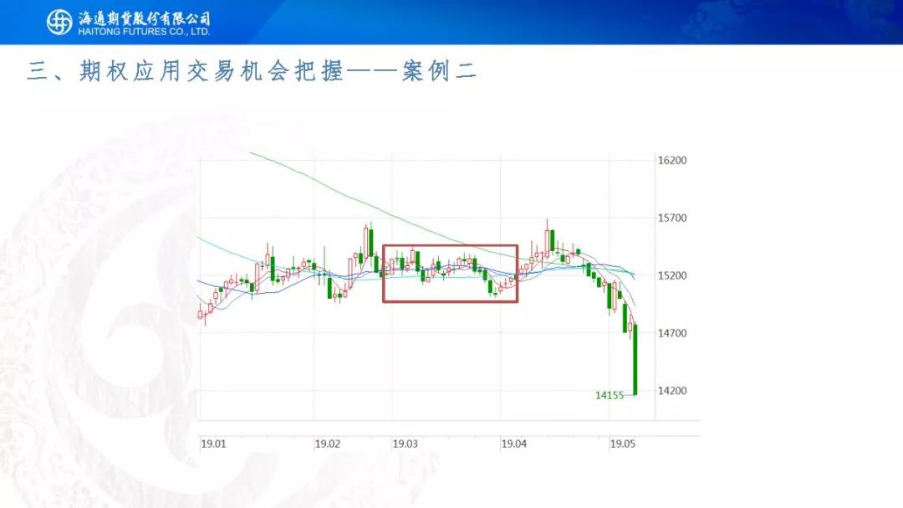Viewport: 903px width, 508px height.
Task: Click the 14200 price axis label
Action: point(672,391)
